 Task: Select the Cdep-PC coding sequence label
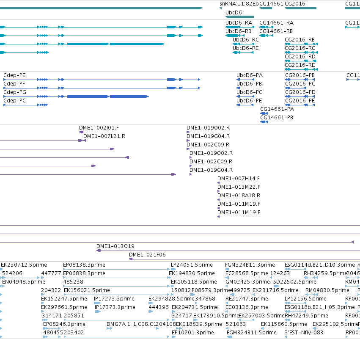pos(14,101)
